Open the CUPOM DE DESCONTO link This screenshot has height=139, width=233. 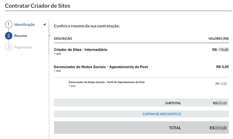(x=162, y=114)
